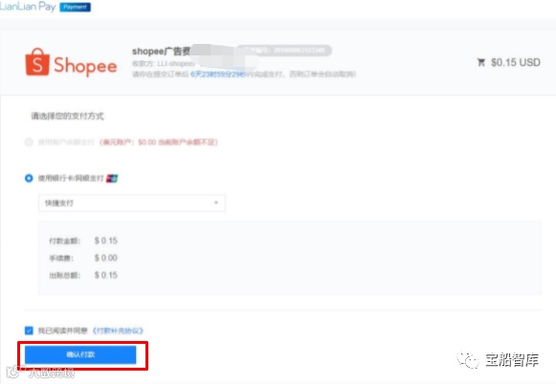Image resolution: width=556 pixels, height=384 pixels.
Task: Select bank card / online banking radio
Action: click(x=29, y=178)
